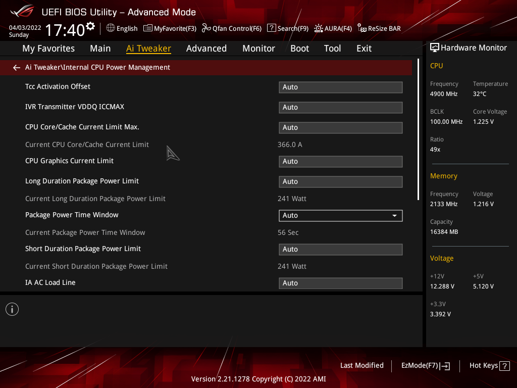Click Tcc Activation Offset value field
This screenshot has height=388, width=517.
(x=341, y=87)
